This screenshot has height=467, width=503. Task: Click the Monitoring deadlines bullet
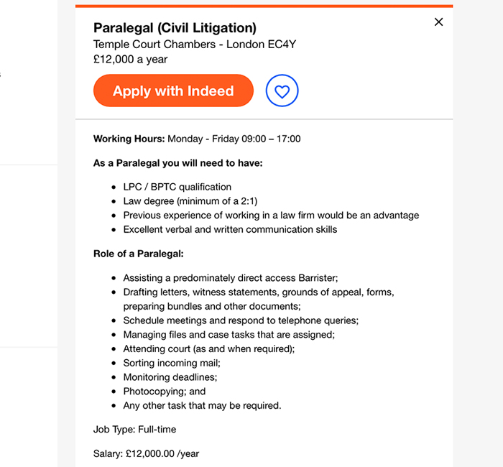click(x=170, y=377)
